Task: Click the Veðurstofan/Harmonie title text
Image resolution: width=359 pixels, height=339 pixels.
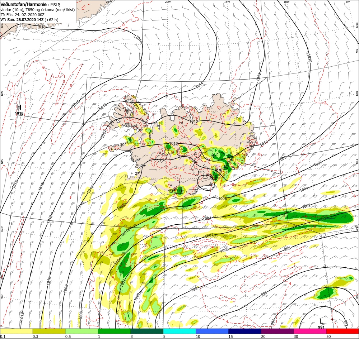Action: coord(24,4)
